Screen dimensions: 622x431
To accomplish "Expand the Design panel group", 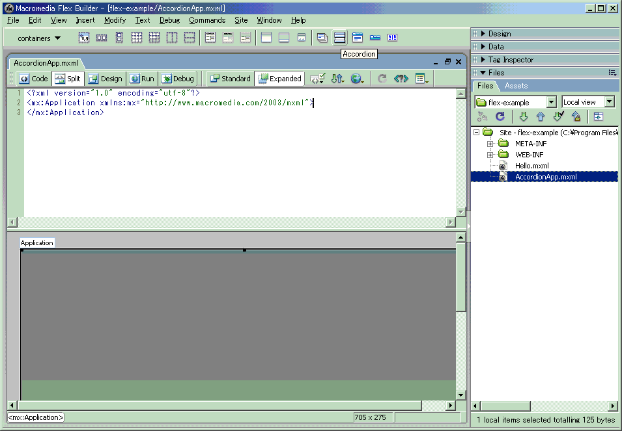I will click(x=483, y=34).
